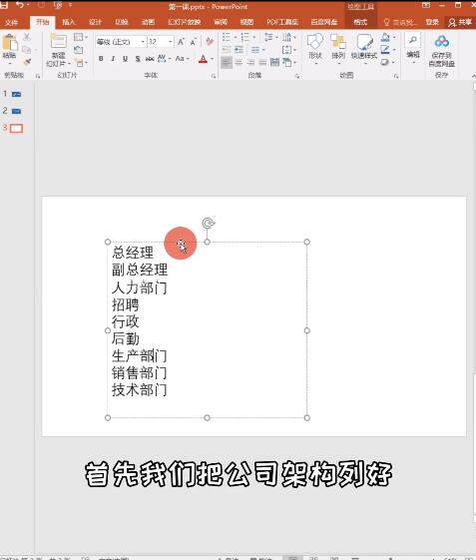Click the Arrange icon

[x=338, y=42]
